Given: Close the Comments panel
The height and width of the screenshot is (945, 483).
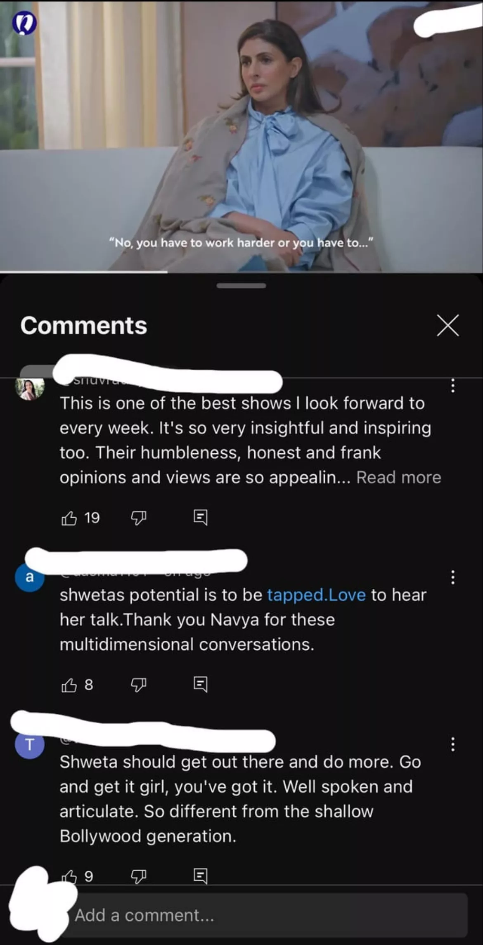Looking at the screenshot, I should pos(448,325).
